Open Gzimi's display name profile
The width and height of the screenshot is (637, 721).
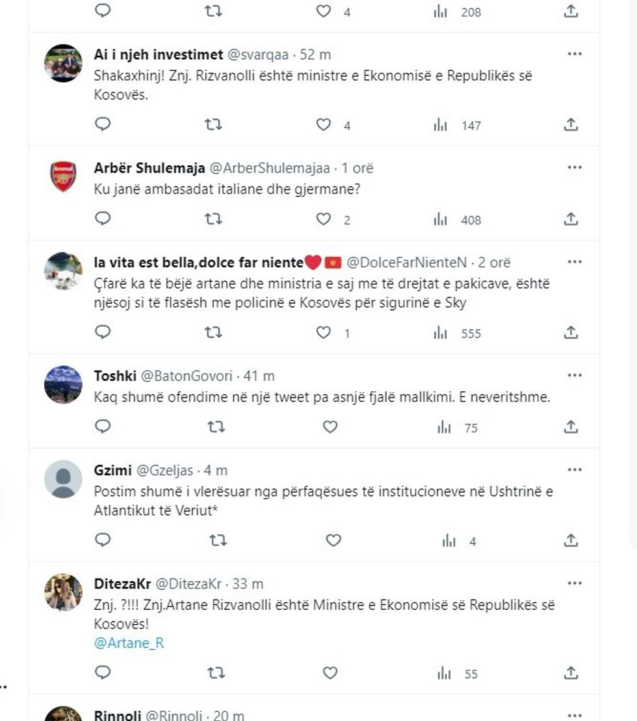click(x=112, y=470)
